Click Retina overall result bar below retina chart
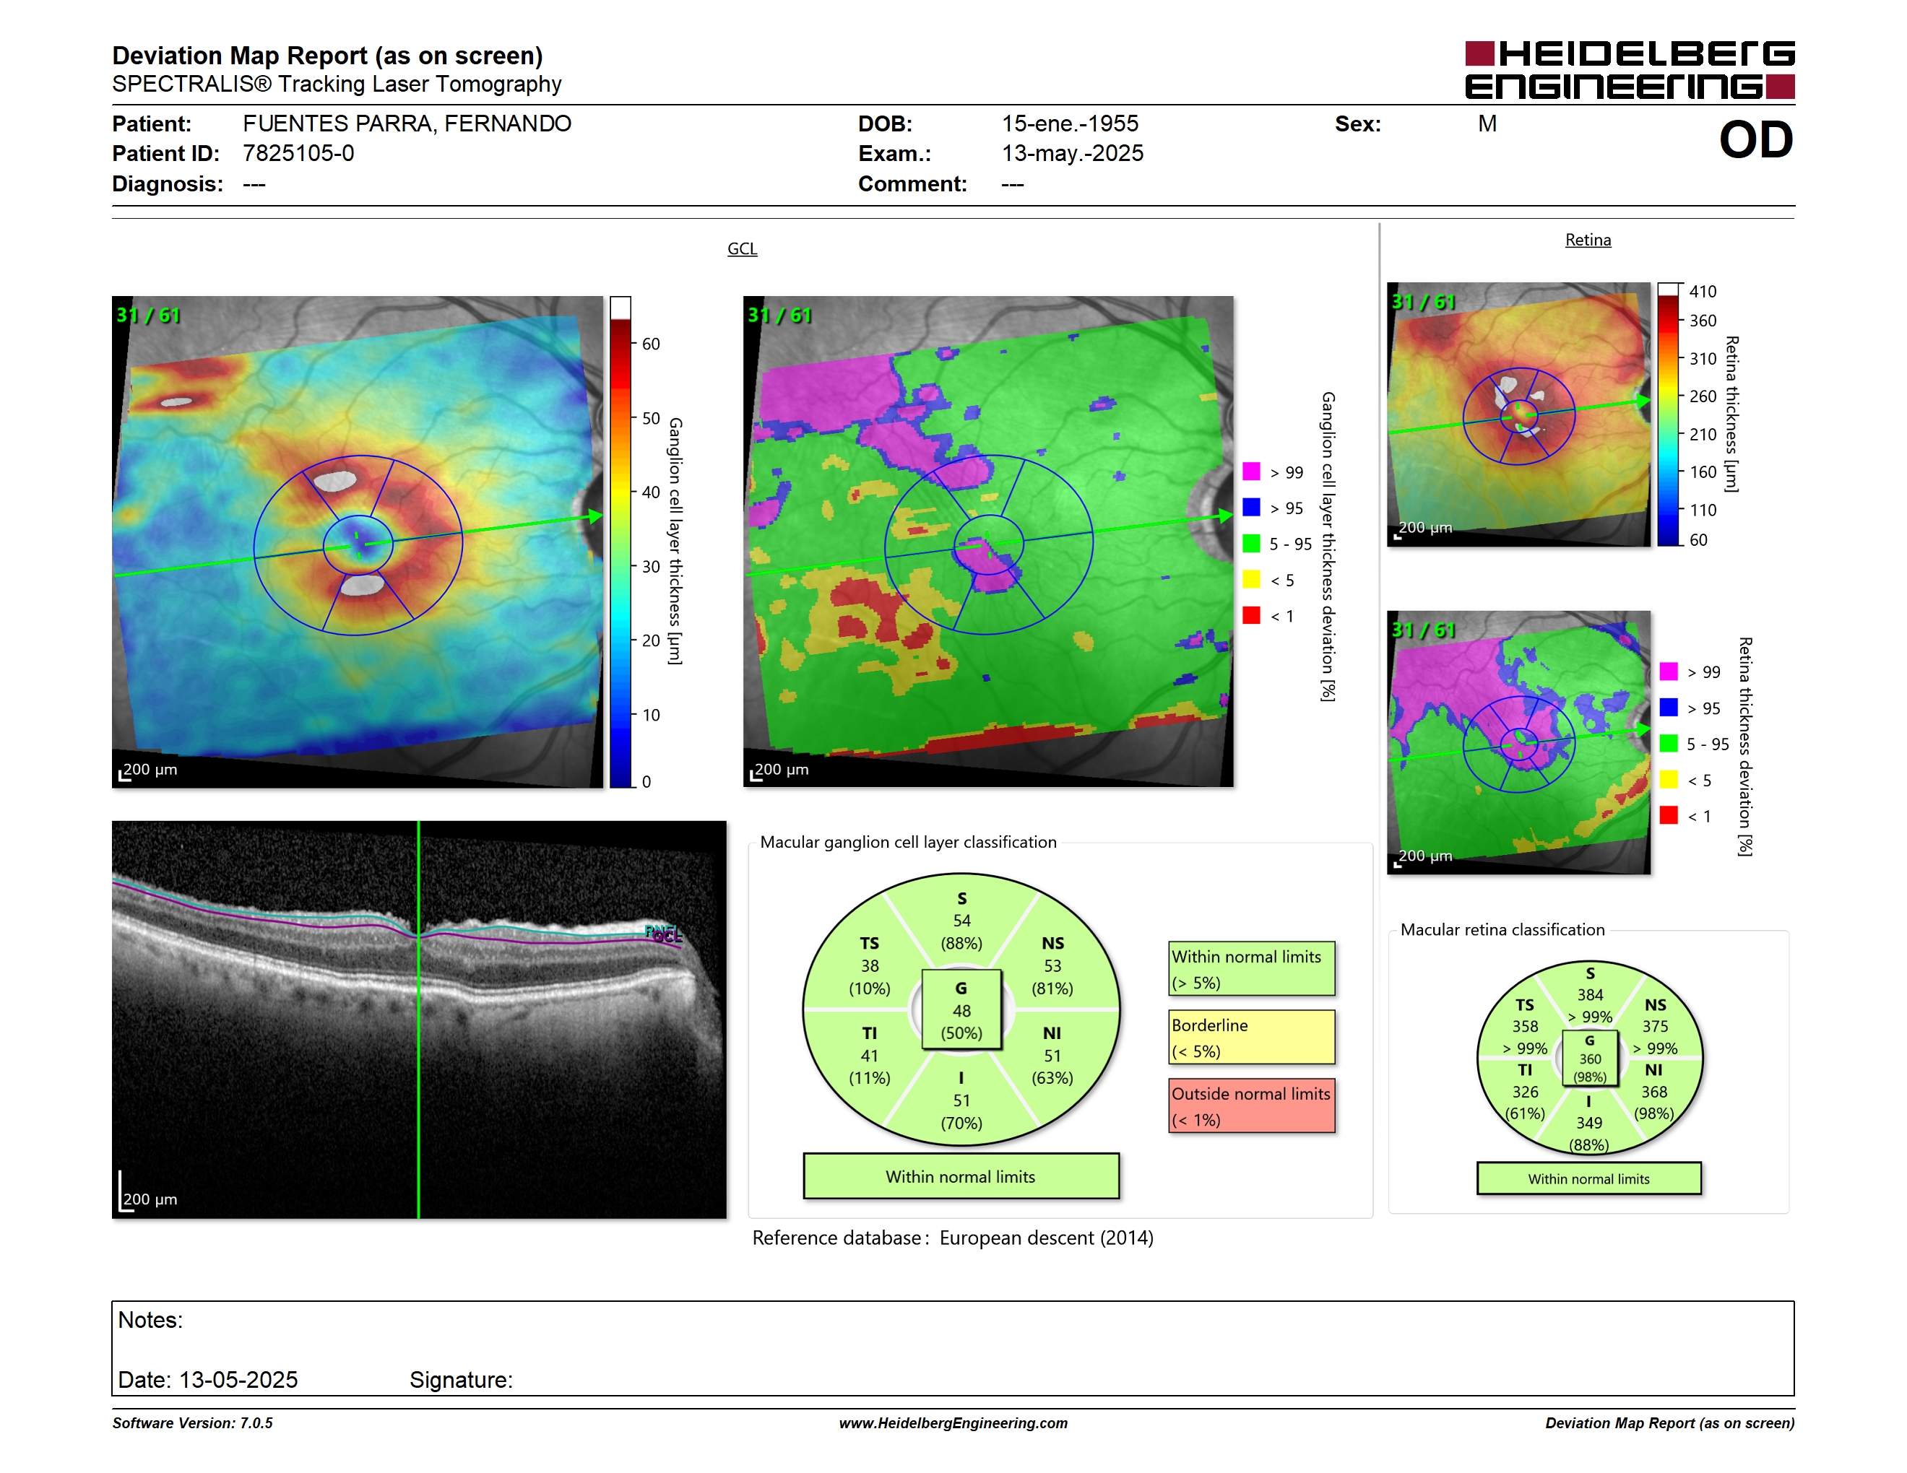This screenshot has width=1907, height=1473. click(x=1589, y=1179)
